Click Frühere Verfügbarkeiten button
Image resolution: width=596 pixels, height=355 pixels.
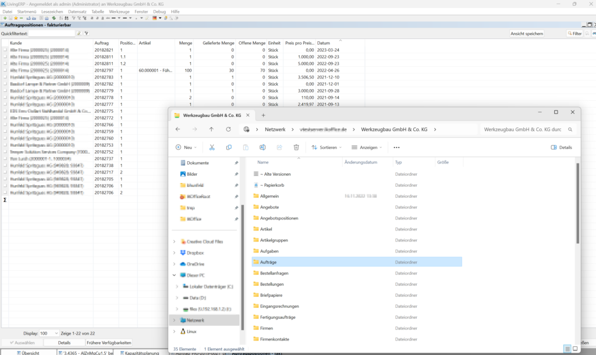(x=109, y=342)
